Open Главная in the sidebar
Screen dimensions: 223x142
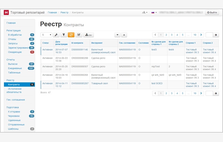point(11,23)
